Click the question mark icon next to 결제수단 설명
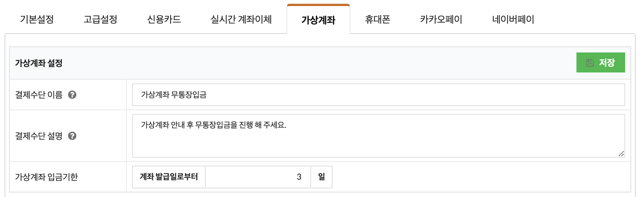This screenshot has width=641, height=197. 72,136
